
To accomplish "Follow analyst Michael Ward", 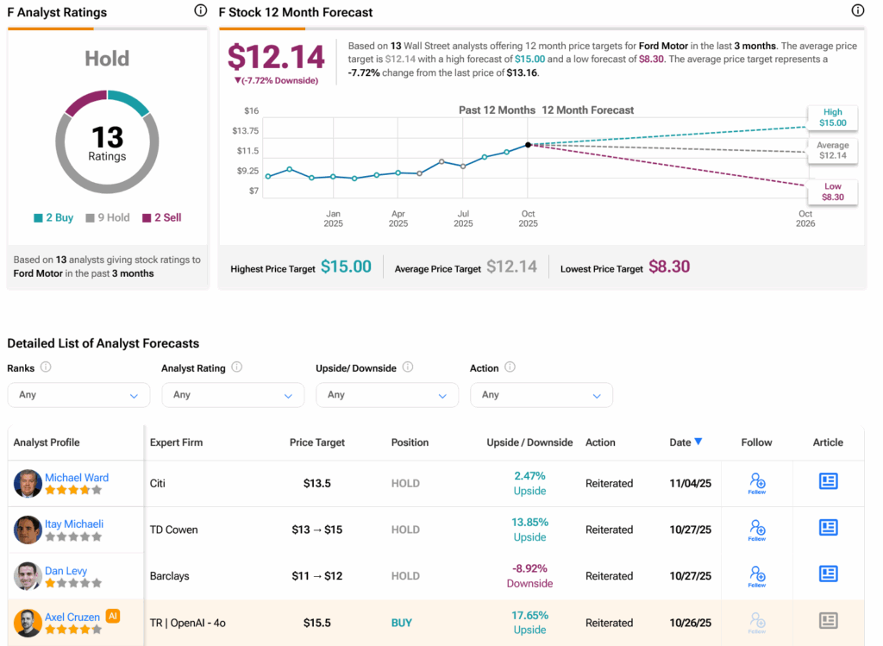I will [x=757, y=483].
